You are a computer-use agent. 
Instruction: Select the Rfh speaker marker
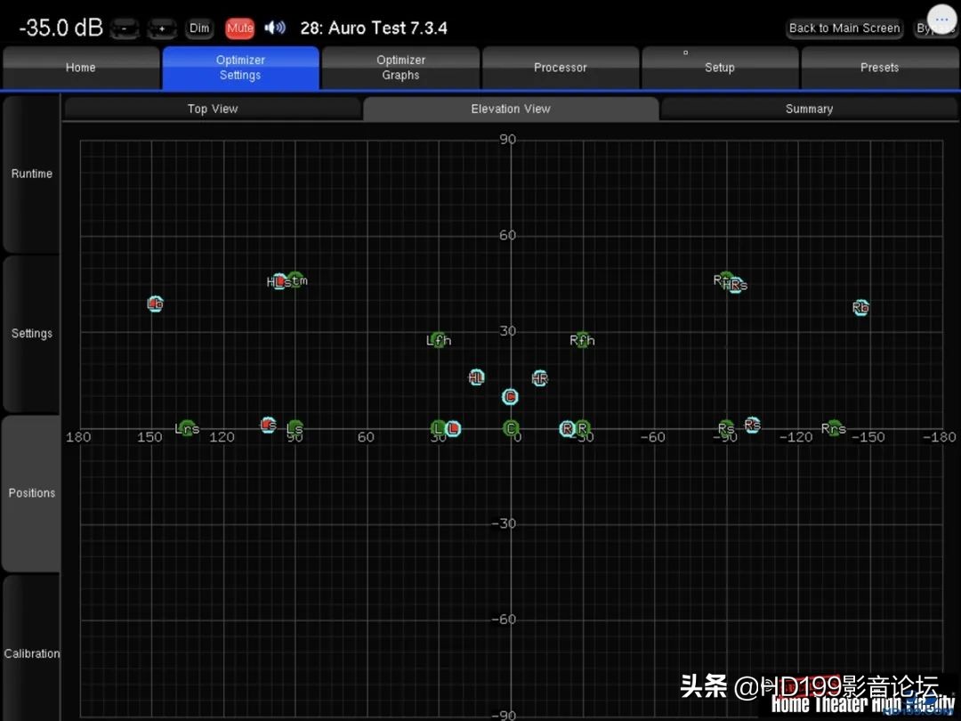click(582, 339)
